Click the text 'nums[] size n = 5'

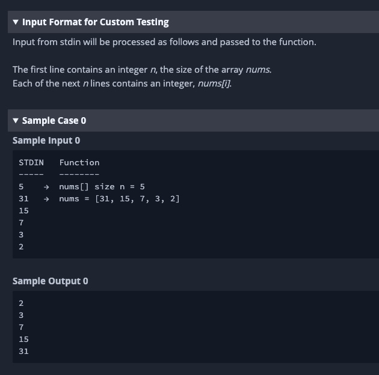102,187
